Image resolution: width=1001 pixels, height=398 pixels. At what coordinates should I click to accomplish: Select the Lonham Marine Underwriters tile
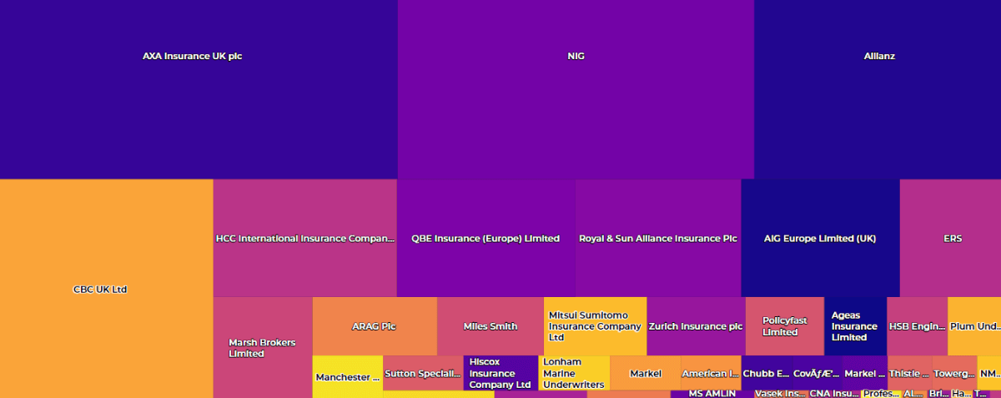[x=574, y=373]
